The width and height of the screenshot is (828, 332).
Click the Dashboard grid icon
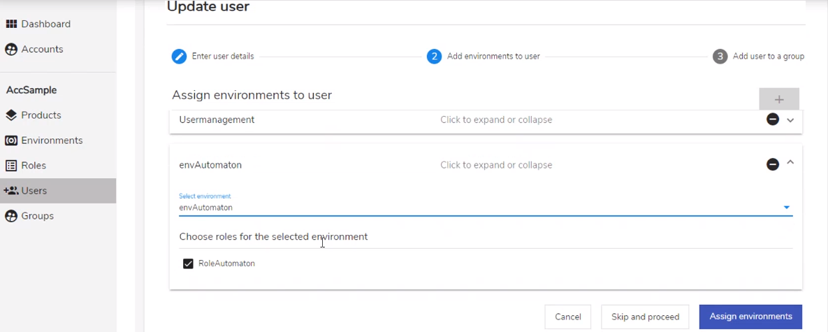11,24
